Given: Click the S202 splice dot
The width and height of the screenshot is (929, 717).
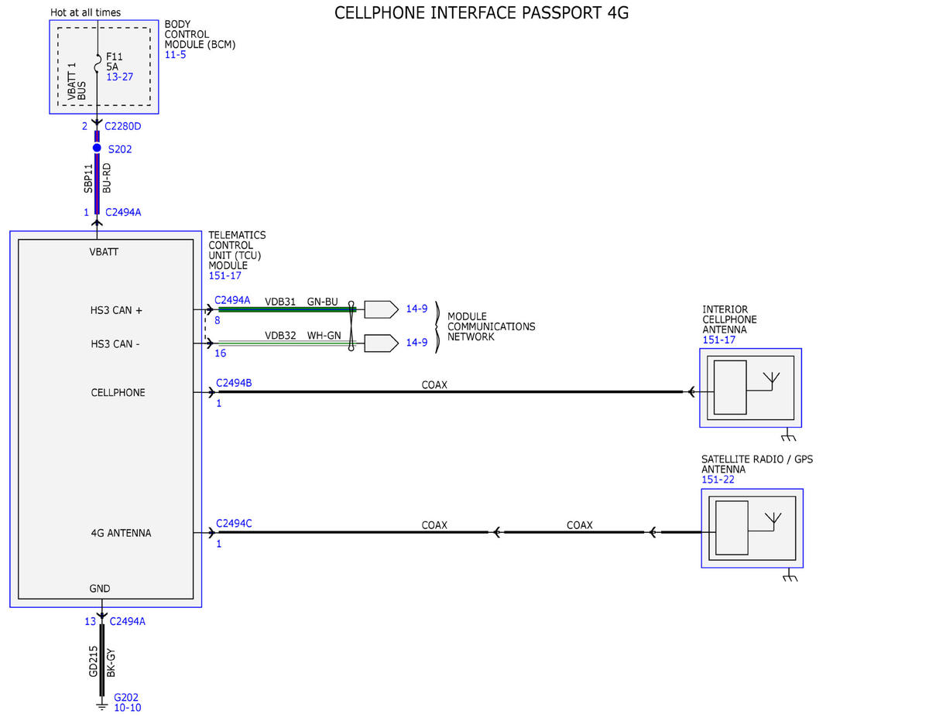Looking at the screenshot, I should [97, 148].
